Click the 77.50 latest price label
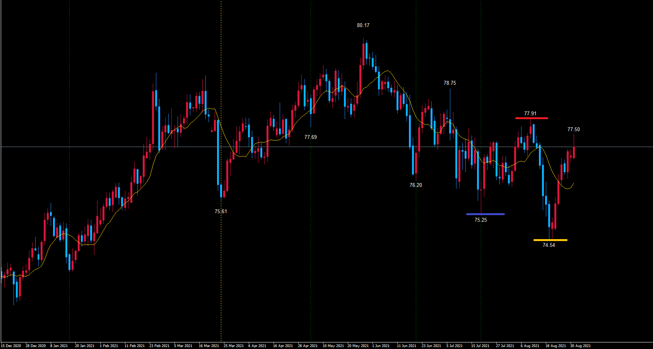 (573, 130)
